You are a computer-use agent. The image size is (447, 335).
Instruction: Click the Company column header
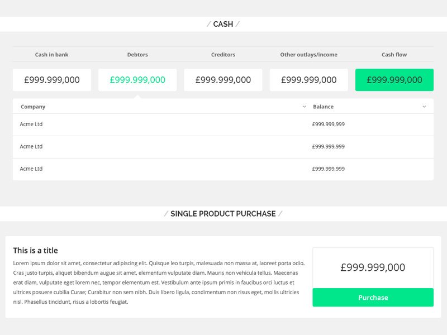pyautogui.click(x=33, y=107)
